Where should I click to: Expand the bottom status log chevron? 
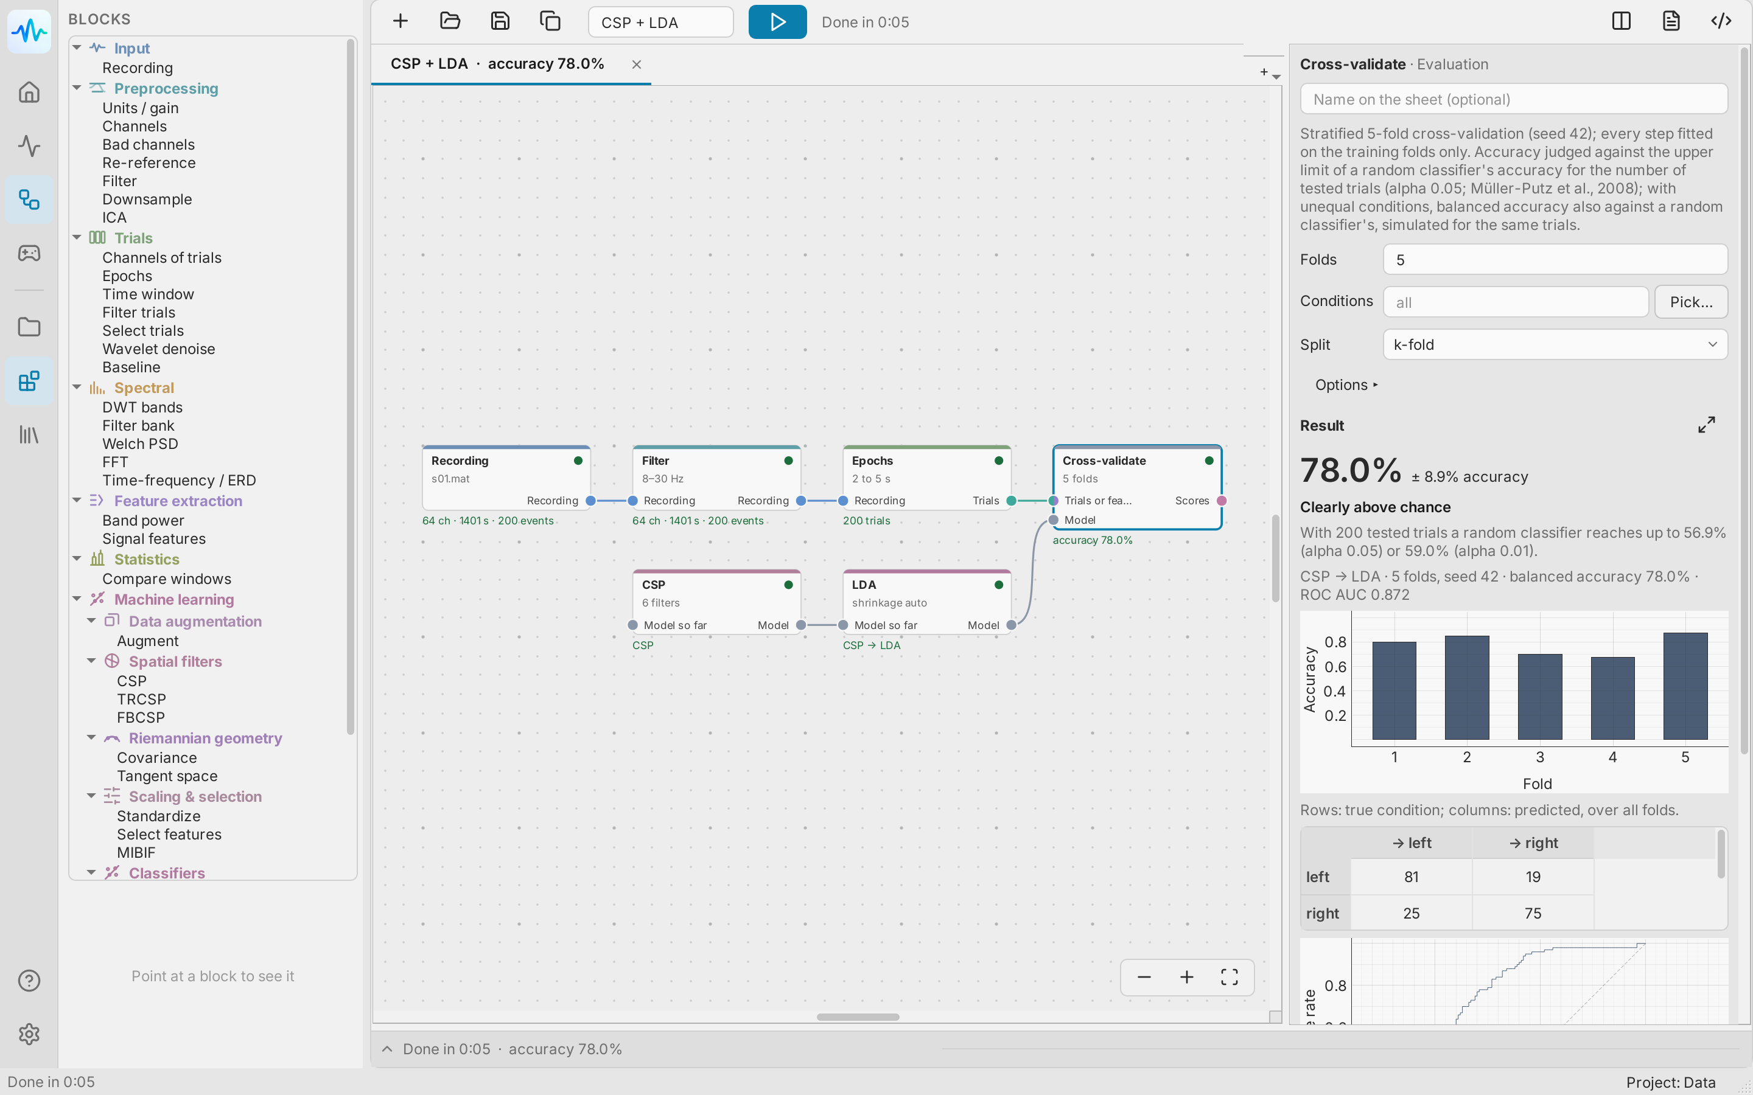pyautogui.click(x=387, y=1049)
